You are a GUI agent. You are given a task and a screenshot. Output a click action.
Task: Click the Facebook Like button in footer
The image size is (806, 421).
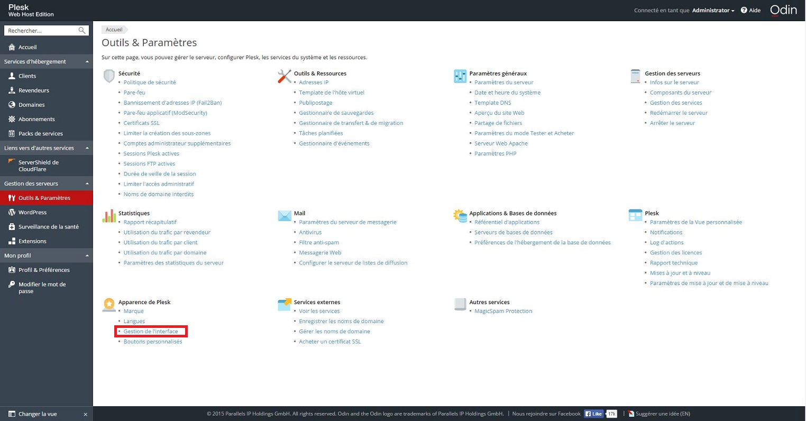pyautogui.click(x=593, y=414)
